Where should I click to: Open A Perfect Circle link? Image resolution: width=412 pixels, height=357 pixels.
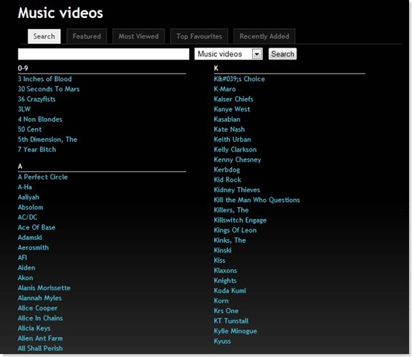(42, 177)
